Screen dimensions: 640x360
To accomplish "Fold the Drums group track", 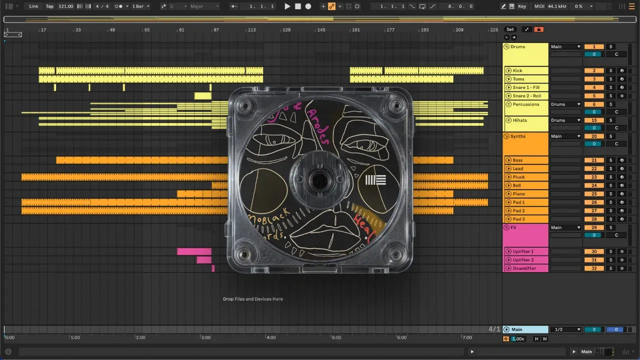I will (x=506, y=47).
